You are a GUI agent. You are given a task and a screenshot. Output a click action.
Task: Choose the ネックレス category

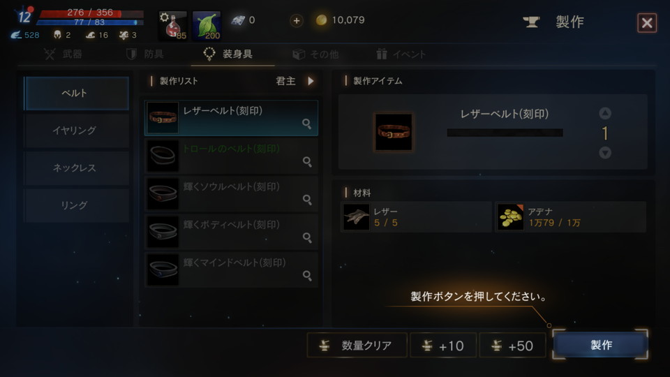point(76,168)
